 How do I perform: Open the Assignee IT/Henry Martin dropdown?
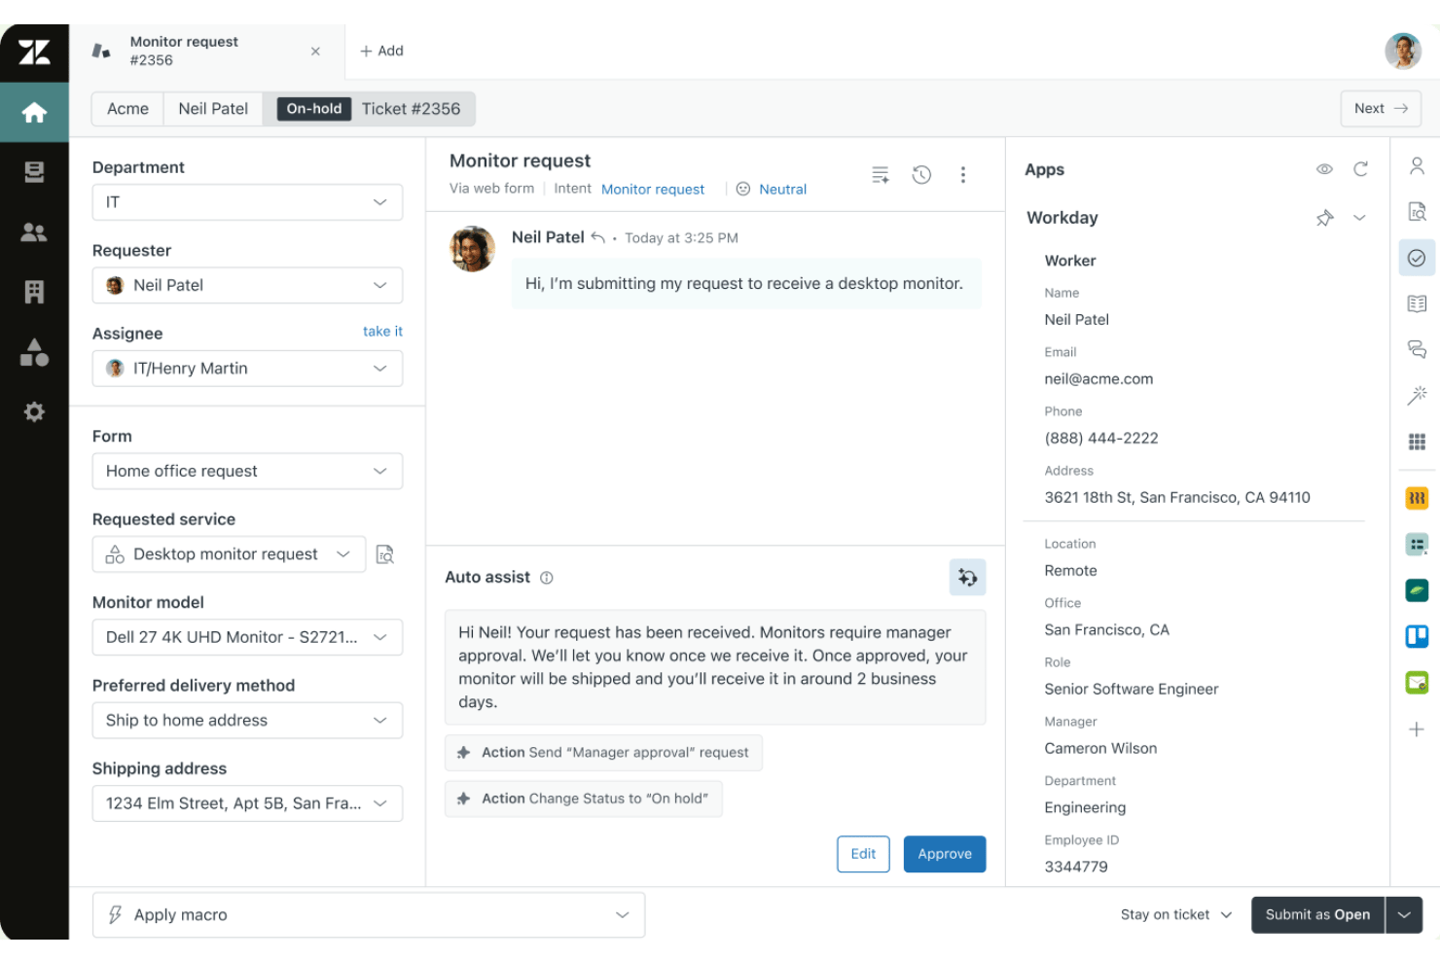coord(247,369)
